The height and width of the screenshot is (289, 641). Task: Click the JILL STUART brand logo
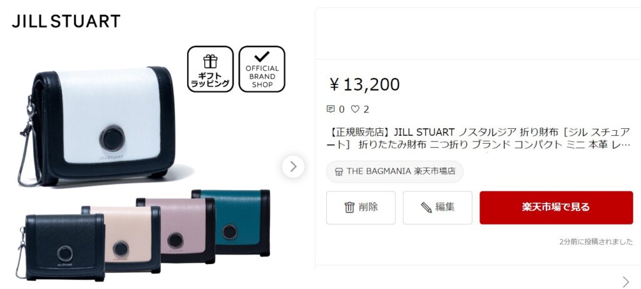66,21
